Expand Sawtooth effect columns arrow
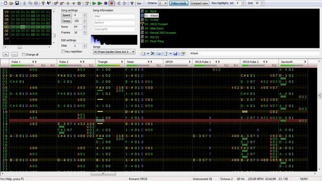The image size is (322, 181). (305, 62)
